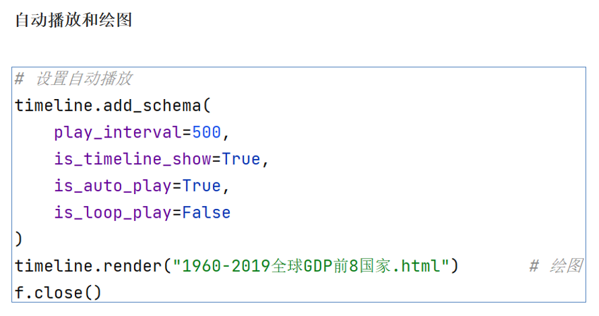
Task: Click the is_loop_play parameter name
Action: 113,213
